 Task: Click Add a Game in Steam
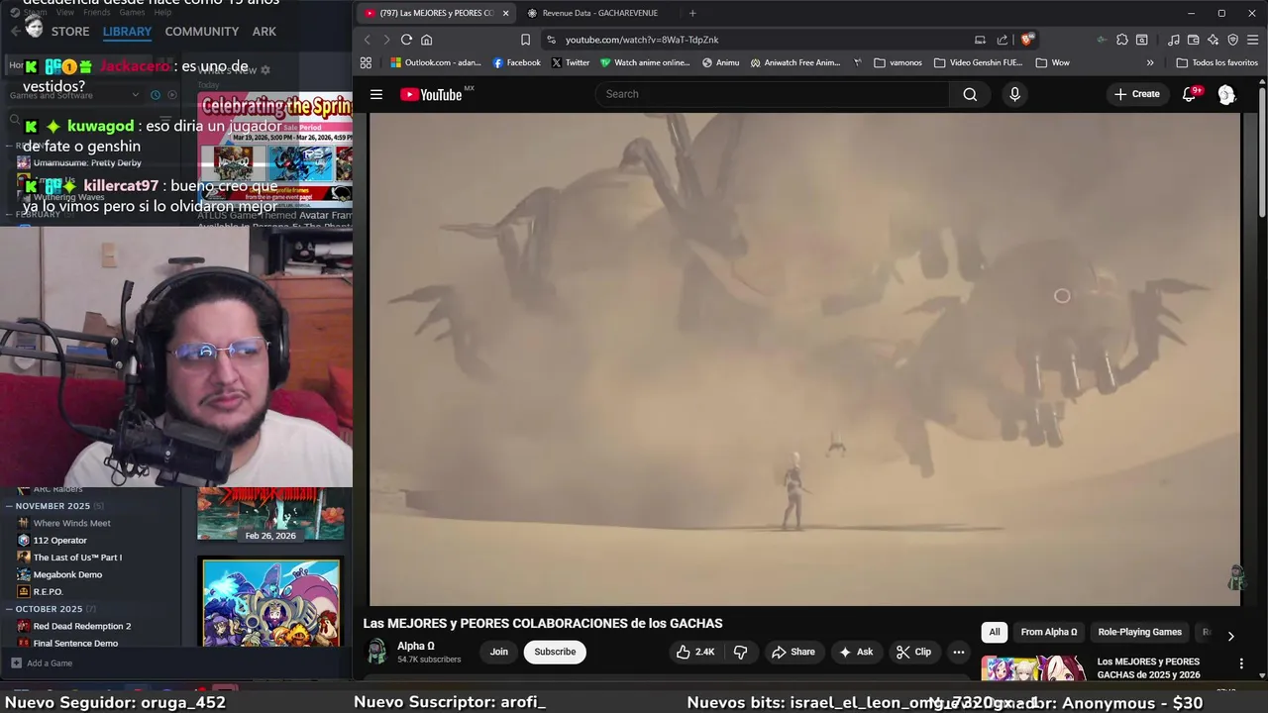click(42, 663)
